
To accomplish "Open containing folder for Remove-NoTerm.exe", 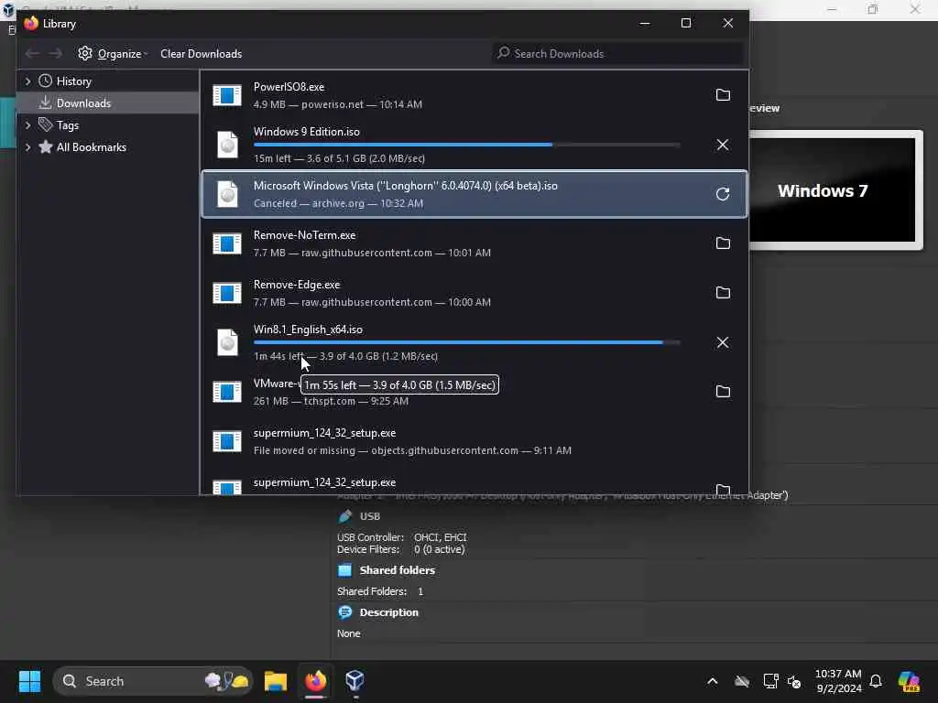I will click(723, 243).
